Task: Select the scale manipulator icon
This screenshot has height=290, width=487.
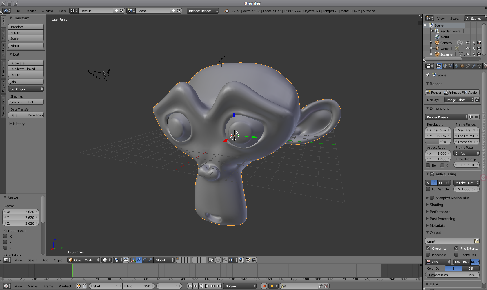Action: (x=150, y=260)
